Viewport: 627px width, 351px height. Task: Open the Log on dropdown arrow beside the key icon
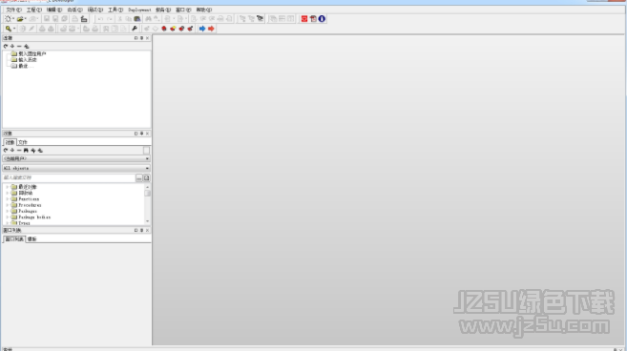(14, 29)
